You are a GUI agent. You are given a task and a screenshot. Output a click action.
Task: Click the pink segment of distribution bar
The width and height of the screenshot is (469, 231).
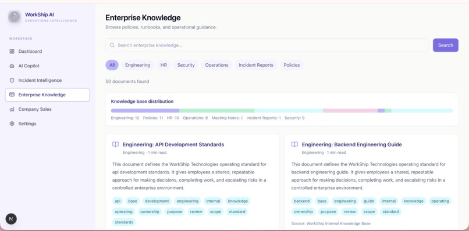coord(350,111)
